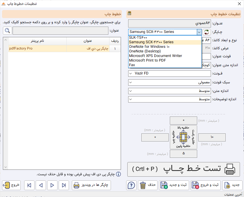Screen dimensions: 244x197
Task: Click the printer list scrollbar down arrow
Action: 5,167
